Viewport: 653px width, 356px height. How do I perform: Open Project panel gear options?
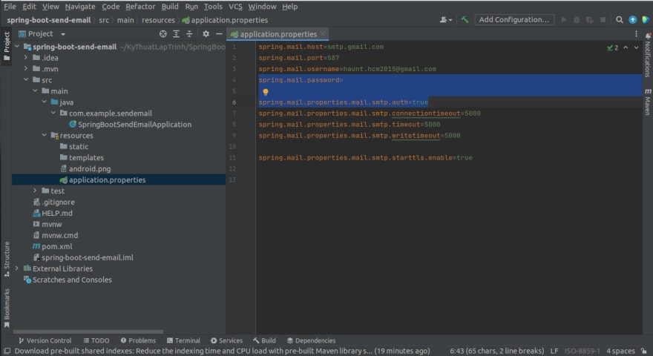point(206,33)
